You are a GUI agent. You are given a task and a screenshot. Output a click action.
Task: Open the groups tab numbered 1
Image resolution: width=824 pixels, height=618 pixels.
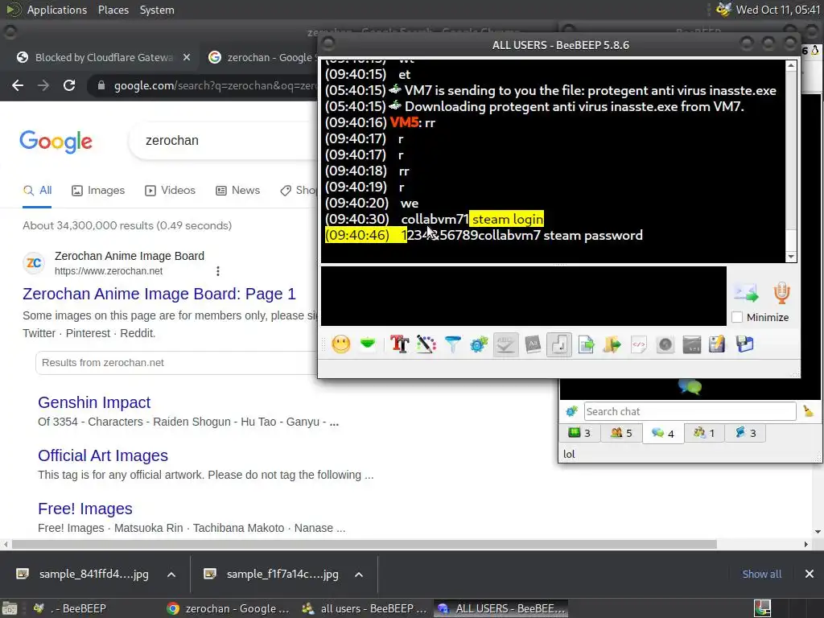704,433
